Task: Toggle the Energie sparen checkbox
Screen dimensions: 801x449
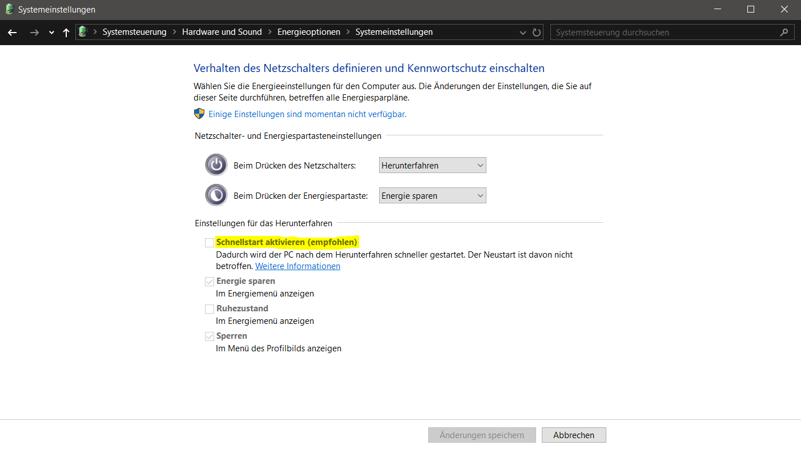Action: (x=210, y=282)
